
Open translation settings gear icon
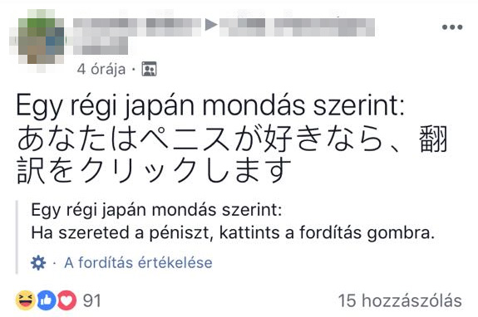click(38, 263)
